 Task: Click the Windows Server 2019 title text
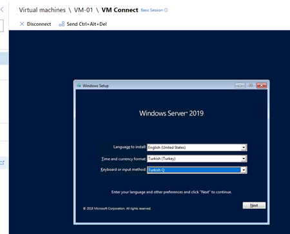point(171,113)
